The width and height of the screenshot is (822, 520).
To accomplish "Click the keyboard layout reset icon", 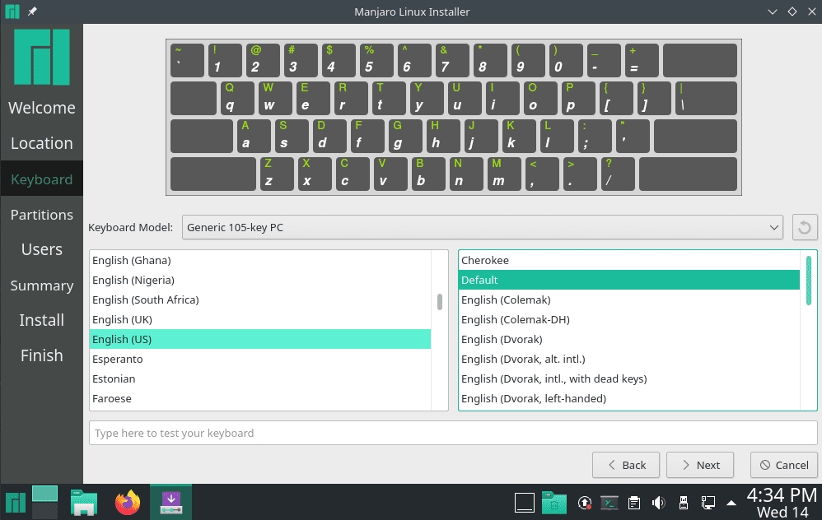I will pyautogui.click(x=805, y=227).
